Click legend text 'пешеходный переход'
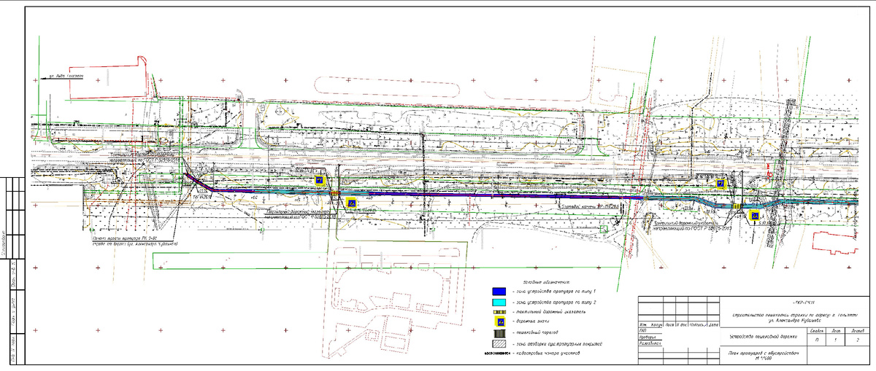The height and width of the screenshot is (371, 876). 537,332
